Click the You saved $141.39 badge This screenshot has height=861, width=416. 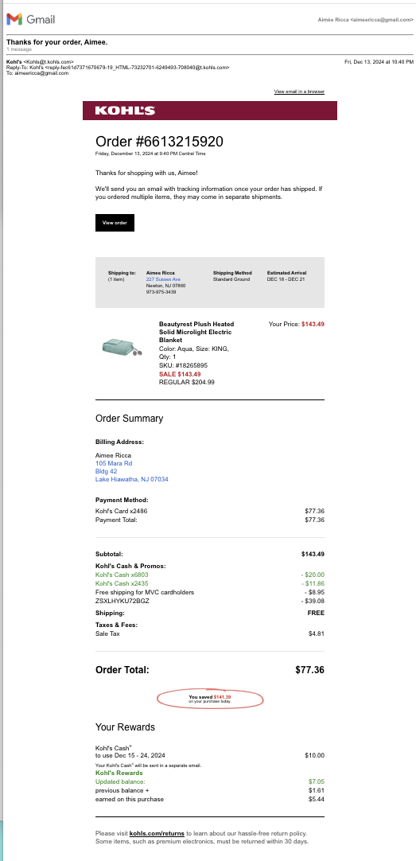(210, 699)
